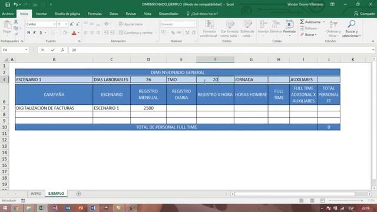
Task: Open the Fórmulas ribbon tab
Action: [95, 14]
